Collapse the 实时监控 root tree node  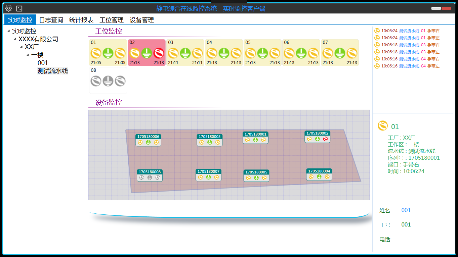[8, 31]
